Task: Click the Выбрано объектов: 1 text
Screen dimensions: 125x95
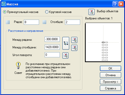Action: coord(99,18)
